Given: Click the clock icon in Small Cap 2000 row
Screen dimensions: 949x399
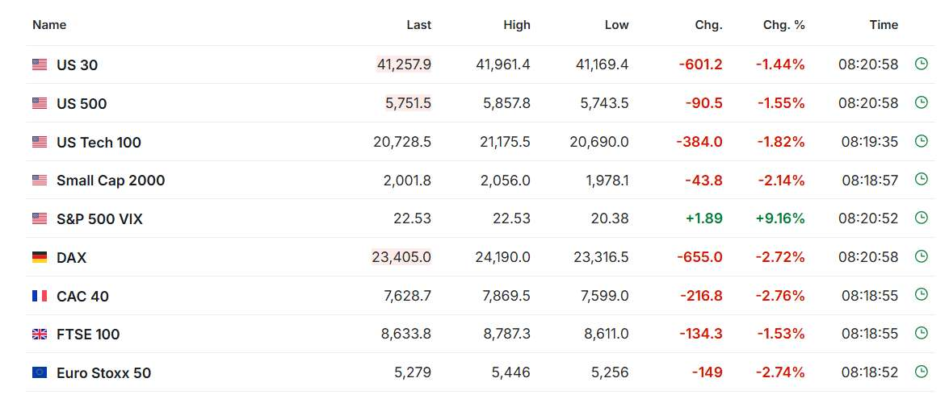Looking at the screenshot, I should tap(922, 179).
